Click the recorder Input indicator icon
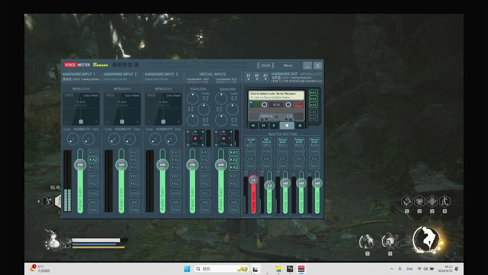The image size is (488, 275). click(x=298, y=104)
